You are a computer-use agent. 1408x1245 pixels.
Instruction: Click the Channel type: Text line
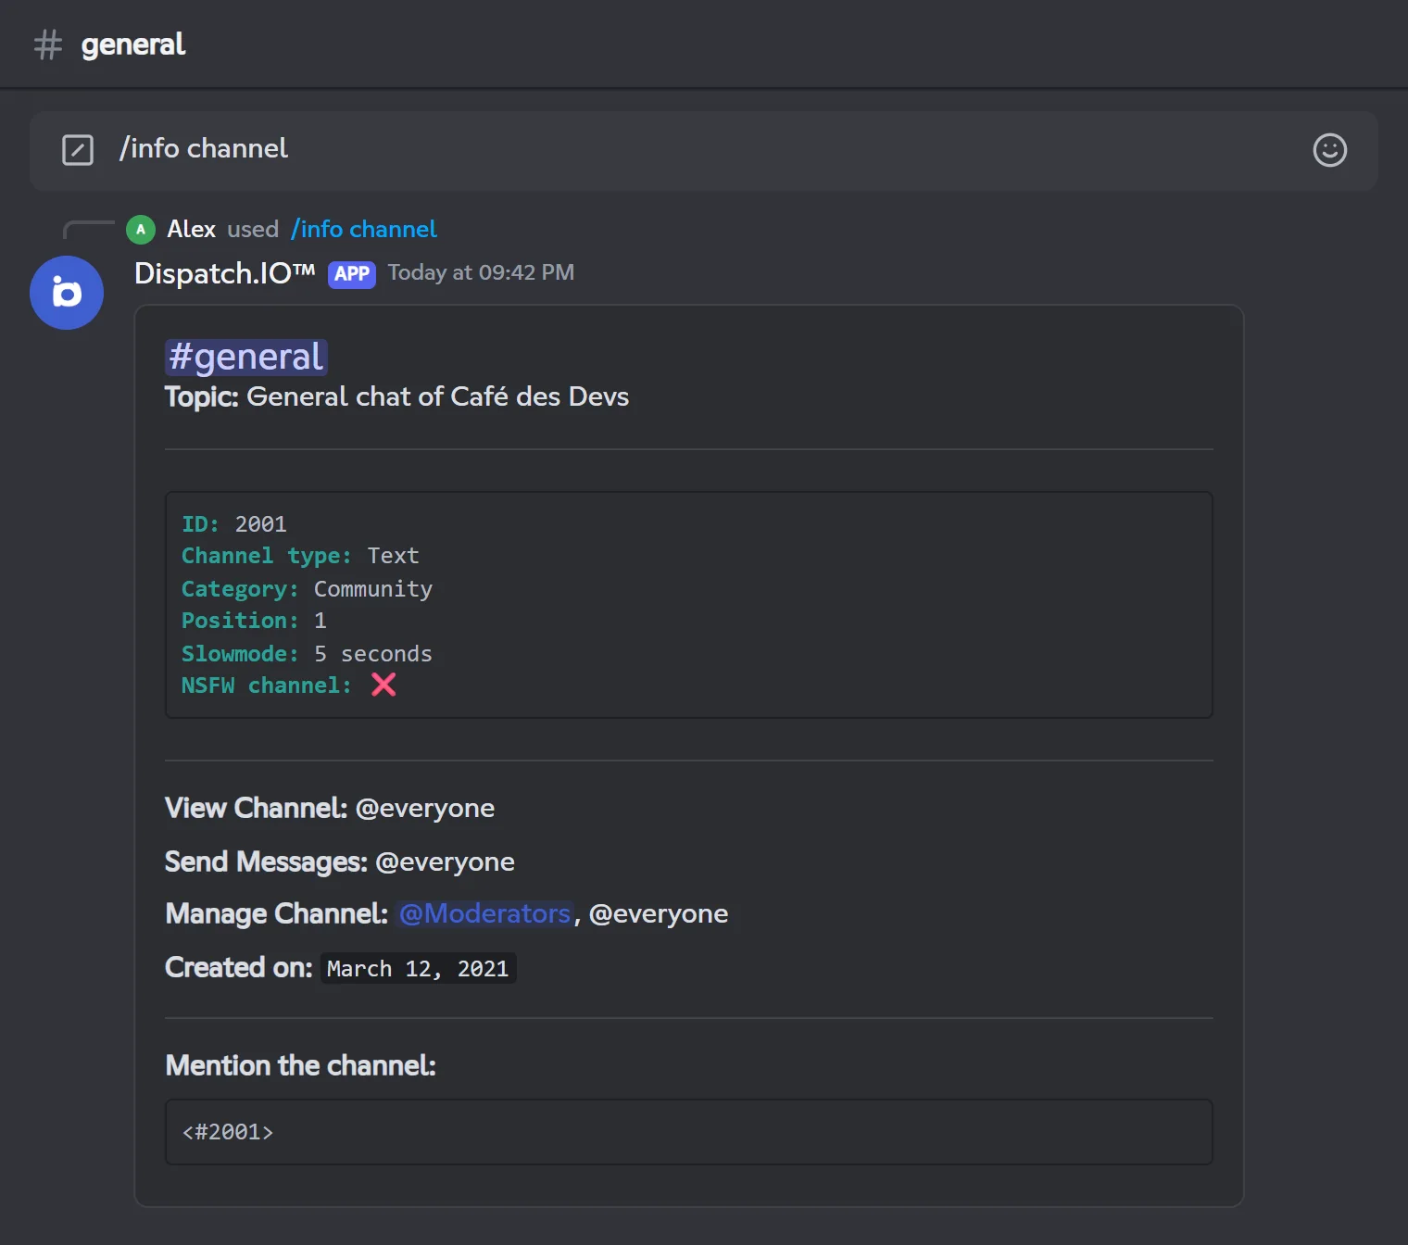pyautogui.click(x=300, y=556)
